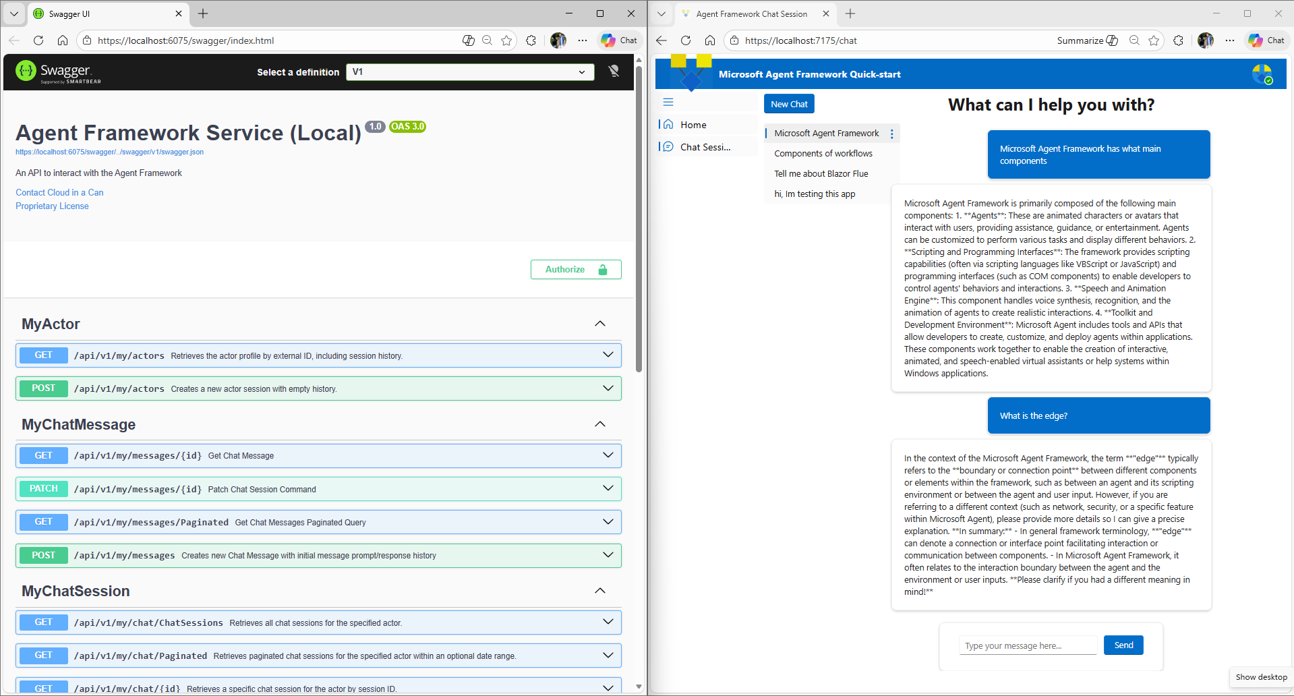Reload the Swagger UI page
1294x696 pixels.
pos(38,40)
